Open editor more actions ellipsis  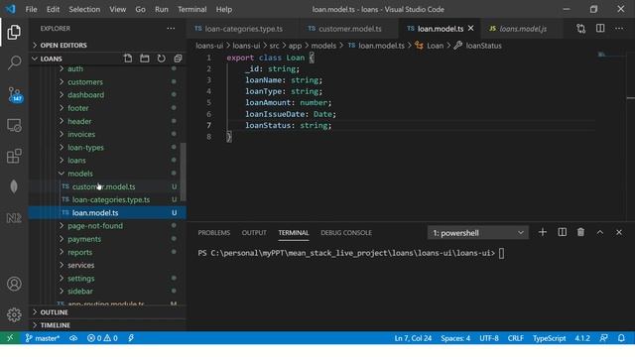[x=619, y=29]
